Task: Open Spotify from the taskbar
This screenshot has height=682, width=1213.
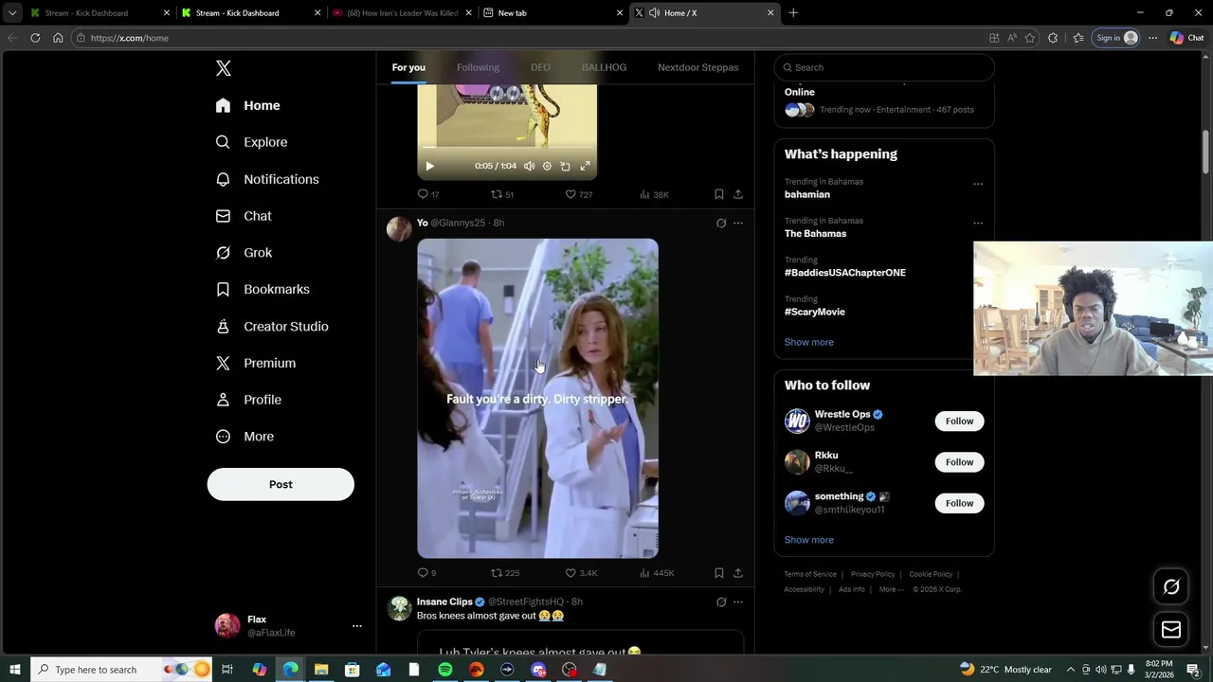Action: tap(445, 670)
